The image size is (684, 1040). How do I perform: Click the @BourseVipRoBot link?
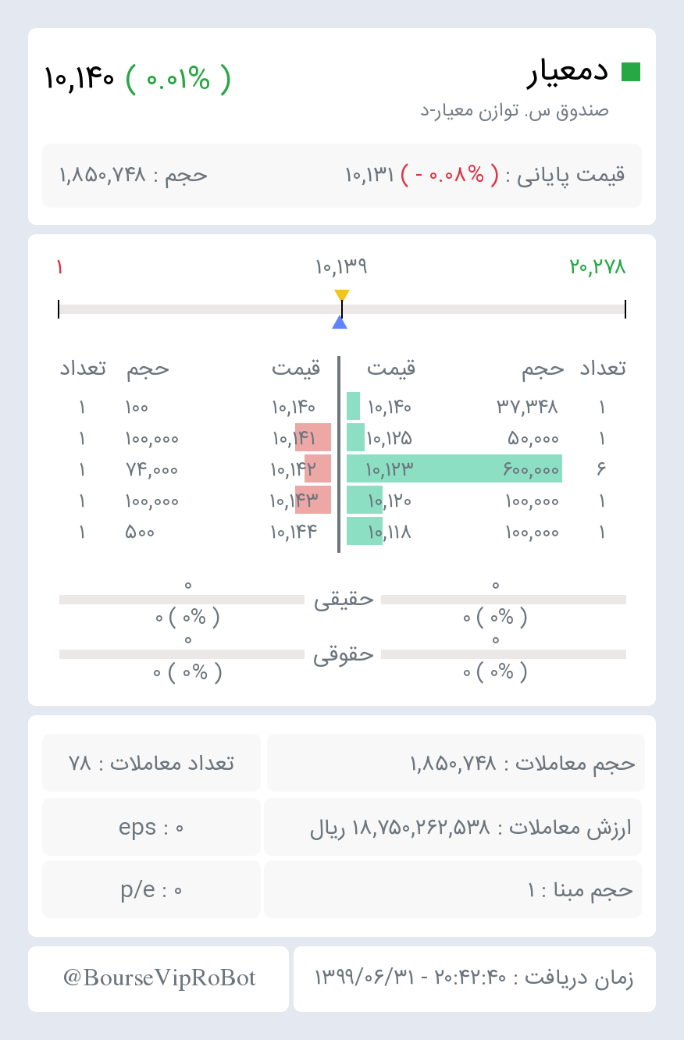coord(159,978)
